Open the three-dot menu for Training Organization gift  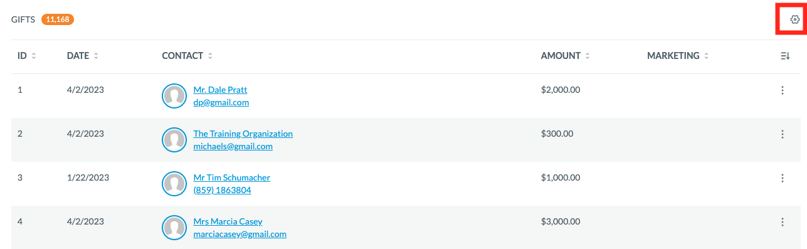click(x=782, y=134)
